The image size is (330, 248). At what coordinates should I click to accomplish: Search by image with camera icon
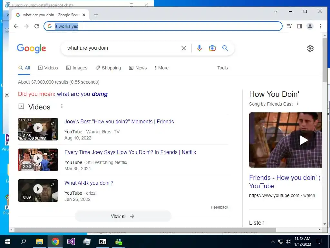[212, 48]
